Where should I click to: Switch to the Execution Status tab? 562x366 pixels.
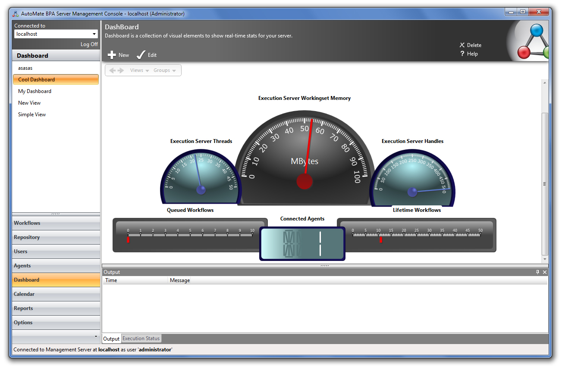click(x=141, y=338)
